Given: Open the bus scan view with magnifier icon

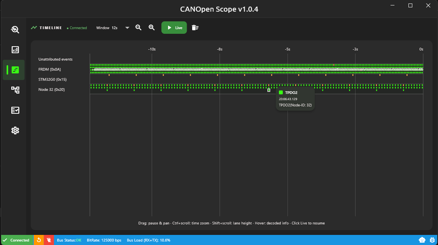Looking at the screenshot, I should [15, 30].
